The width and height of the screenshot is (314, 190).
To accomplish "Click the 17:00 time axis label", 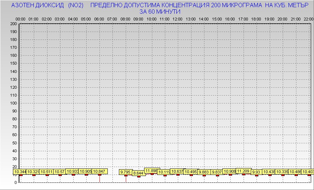I will click(243, 19).
